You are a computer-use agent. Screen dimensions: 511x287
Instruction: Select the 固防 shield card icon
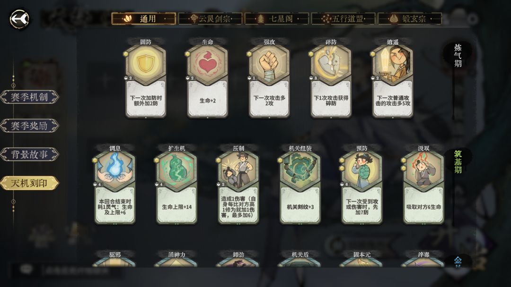point(146,64)
